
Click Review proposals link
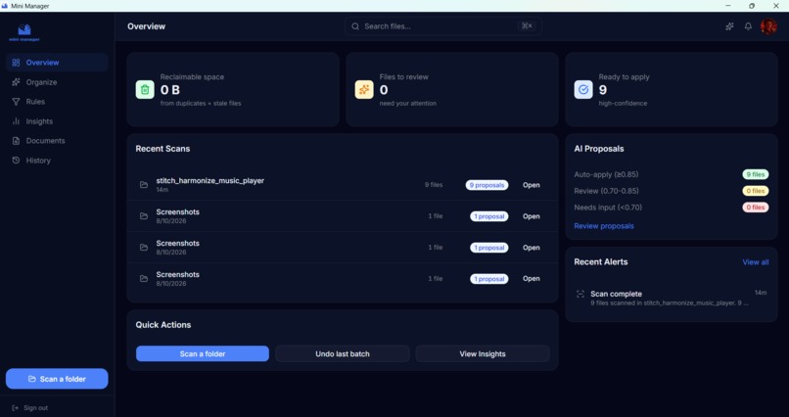[x=604, y=226]
